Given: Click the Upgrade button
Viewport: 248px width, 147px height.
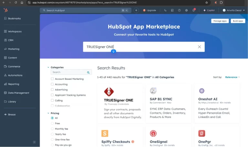Looking at the screenshot, I should point(150,10).
